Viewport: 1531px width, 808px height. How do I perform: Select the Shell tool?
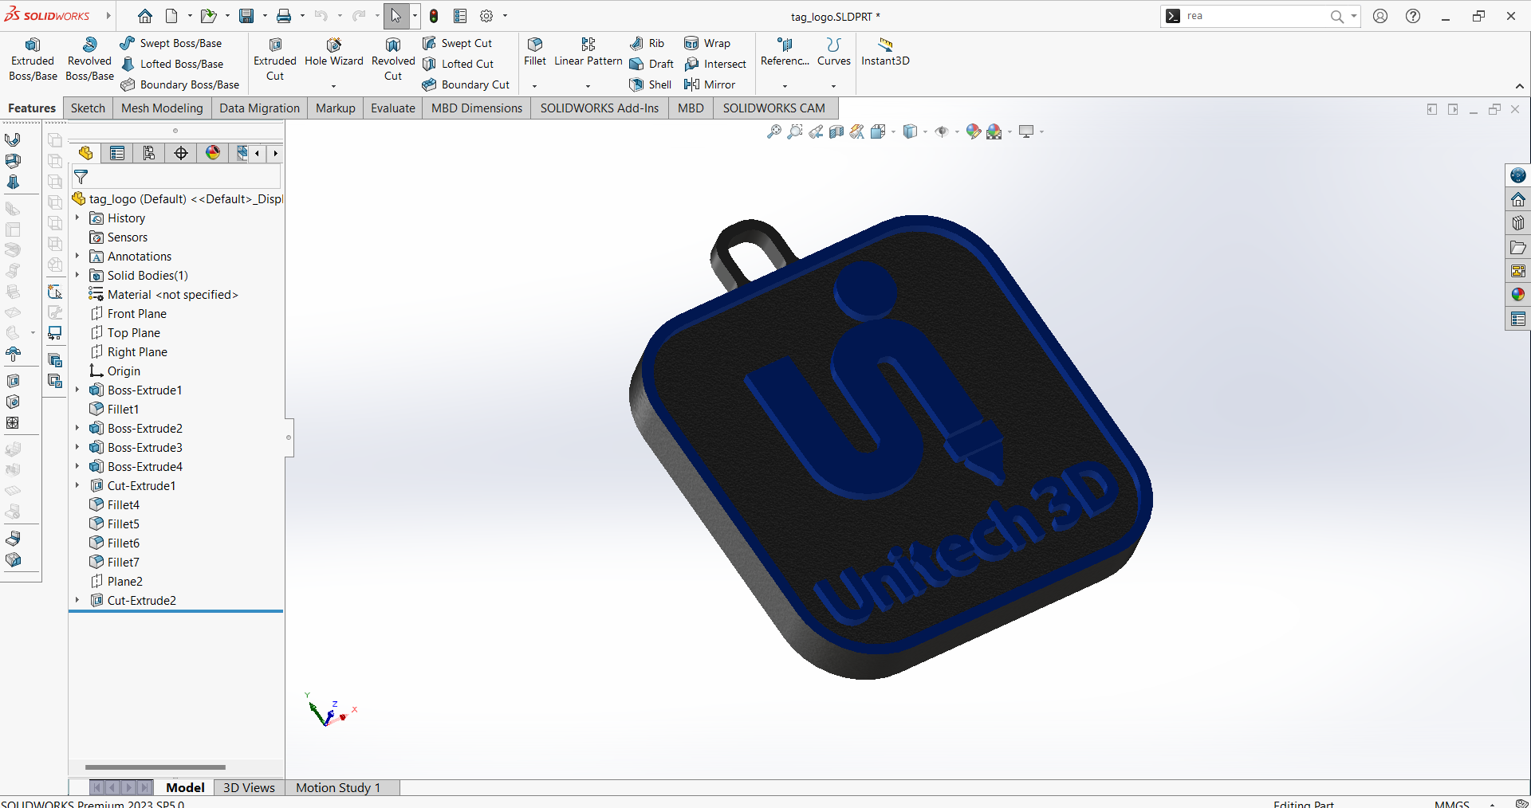tap(651, 84)
